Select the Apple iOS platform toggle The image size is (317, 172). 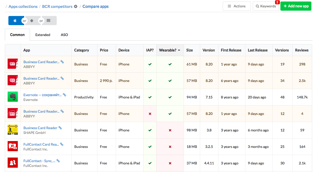pos(15,21)
